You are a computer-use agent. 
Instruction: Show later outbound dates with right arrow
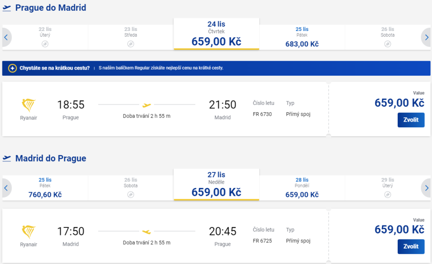(426, 38)
